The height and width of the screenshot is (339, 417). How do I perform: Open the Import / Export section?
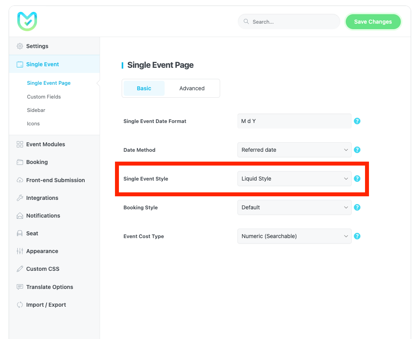(x=46, y=305)
